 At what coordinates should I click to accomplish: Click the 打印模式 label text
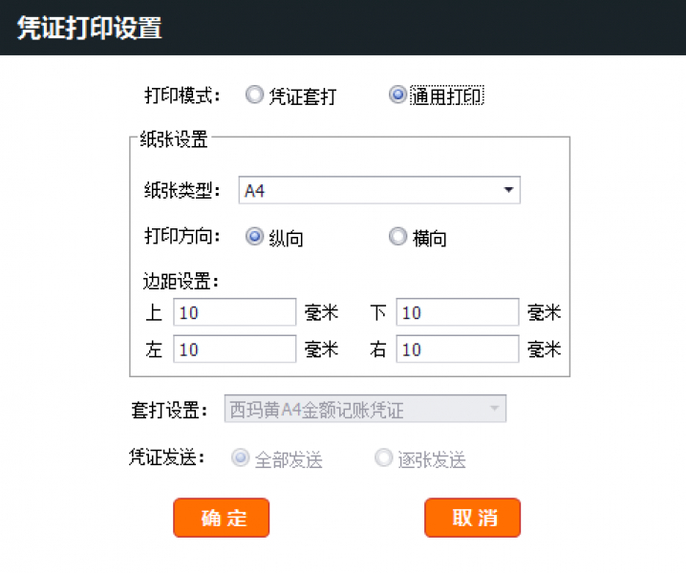tap(182, 95)
